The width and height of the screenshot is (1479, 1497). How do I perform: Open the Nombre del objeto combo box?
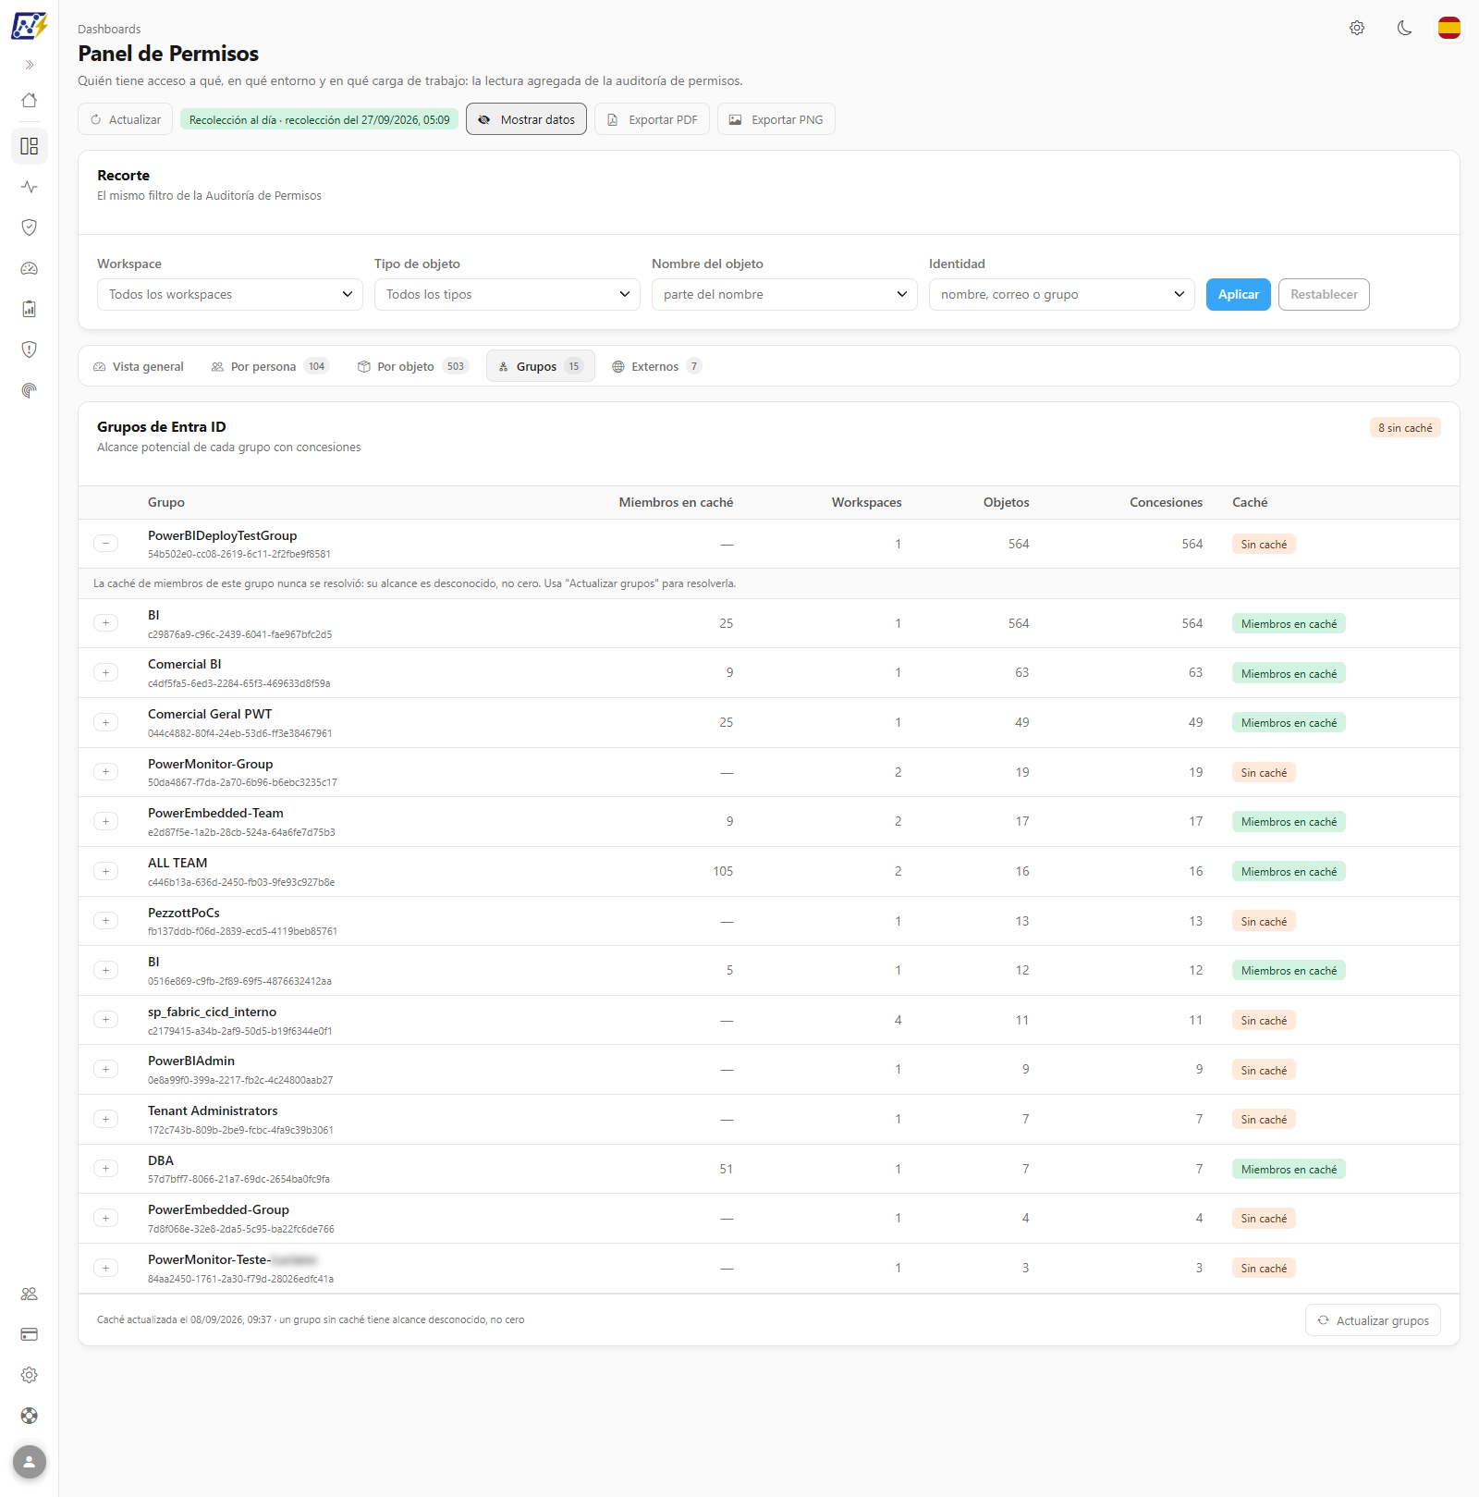pyautogui.click(x=785, y=294)
